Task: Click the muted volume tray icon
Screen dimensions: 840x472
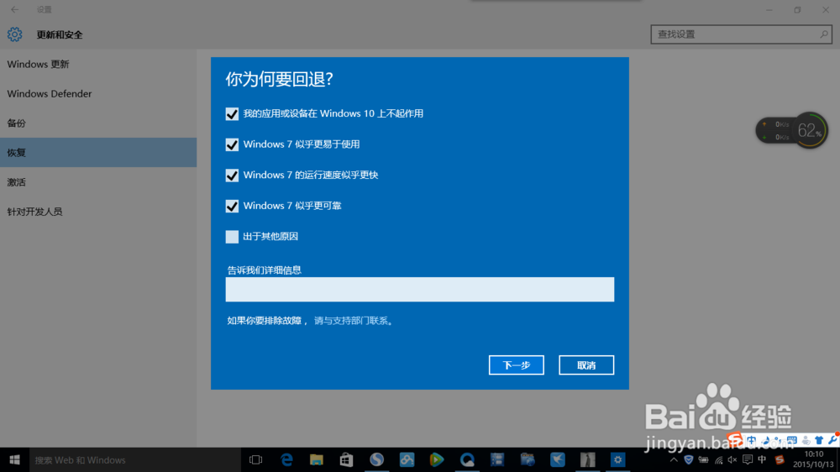Action: [732, 460]
